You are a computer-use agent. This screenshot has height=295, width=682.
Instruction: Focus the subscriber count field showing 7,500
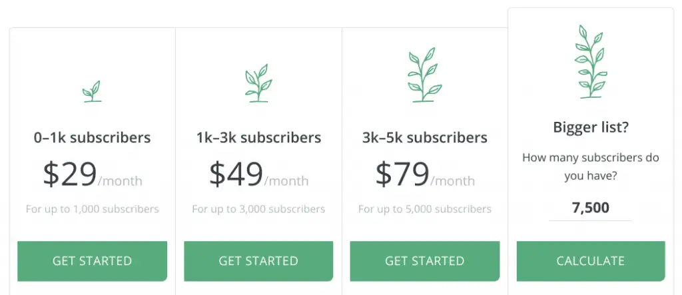[x=590, y=208]
